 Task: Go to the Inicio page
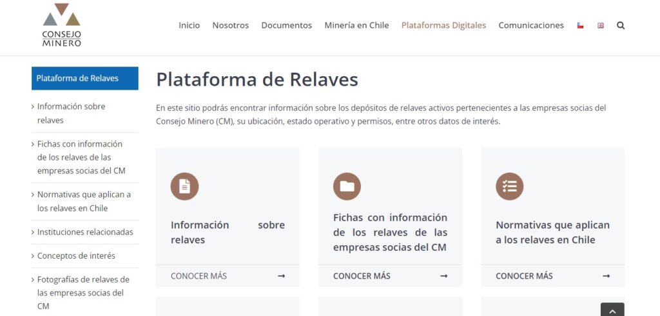coord(189,26)
